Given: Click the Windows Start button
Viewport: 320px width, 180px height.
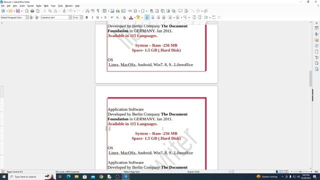Looking at the screenshot, I should click(x=4, y=176).
